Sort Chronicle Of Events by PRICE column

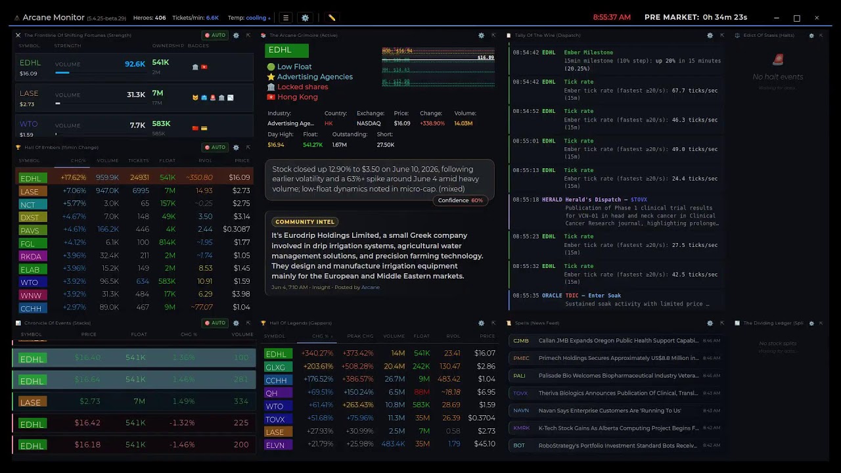click(89, 334)
